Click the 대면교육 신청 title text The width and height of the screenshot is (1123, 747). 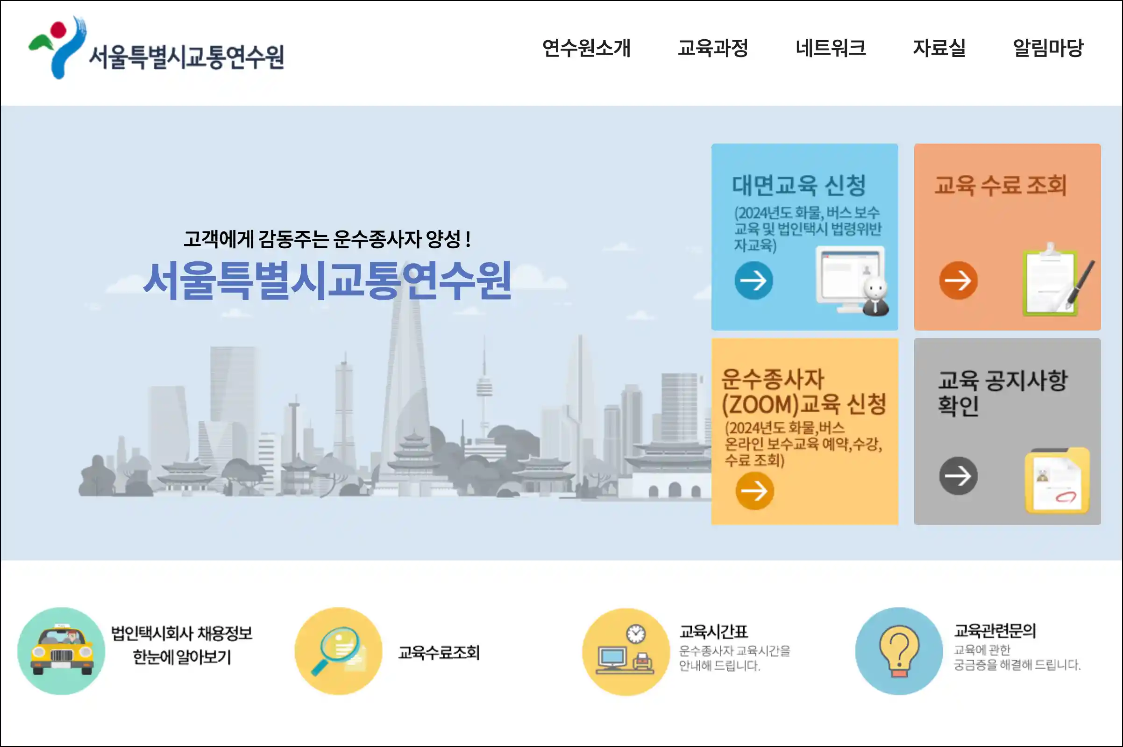pos(799,185)
